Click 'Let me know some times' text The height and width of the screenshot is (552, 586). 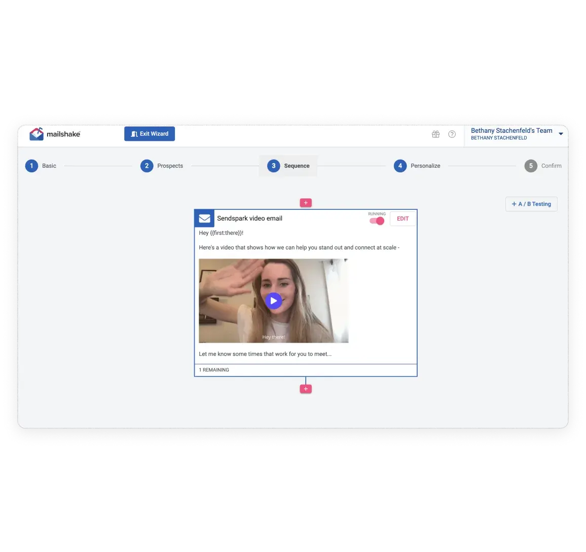[265, 354]
